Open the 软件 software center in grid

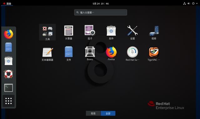point(111,32)
